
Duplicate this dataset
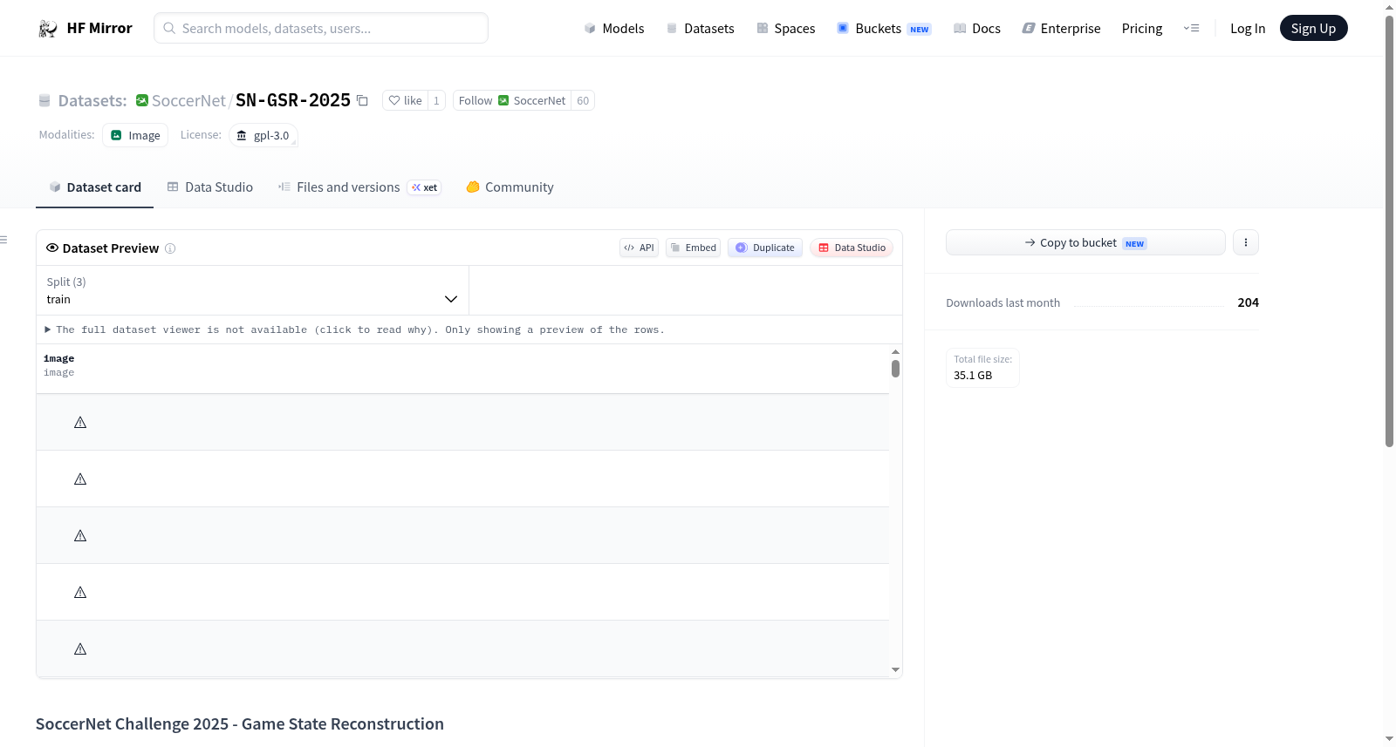tap(765, 248)
